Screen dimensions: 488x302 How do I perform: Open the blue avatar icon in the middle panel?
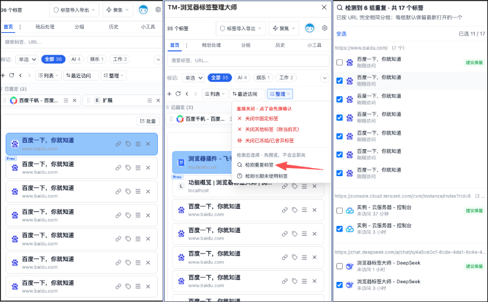point(309,28)
